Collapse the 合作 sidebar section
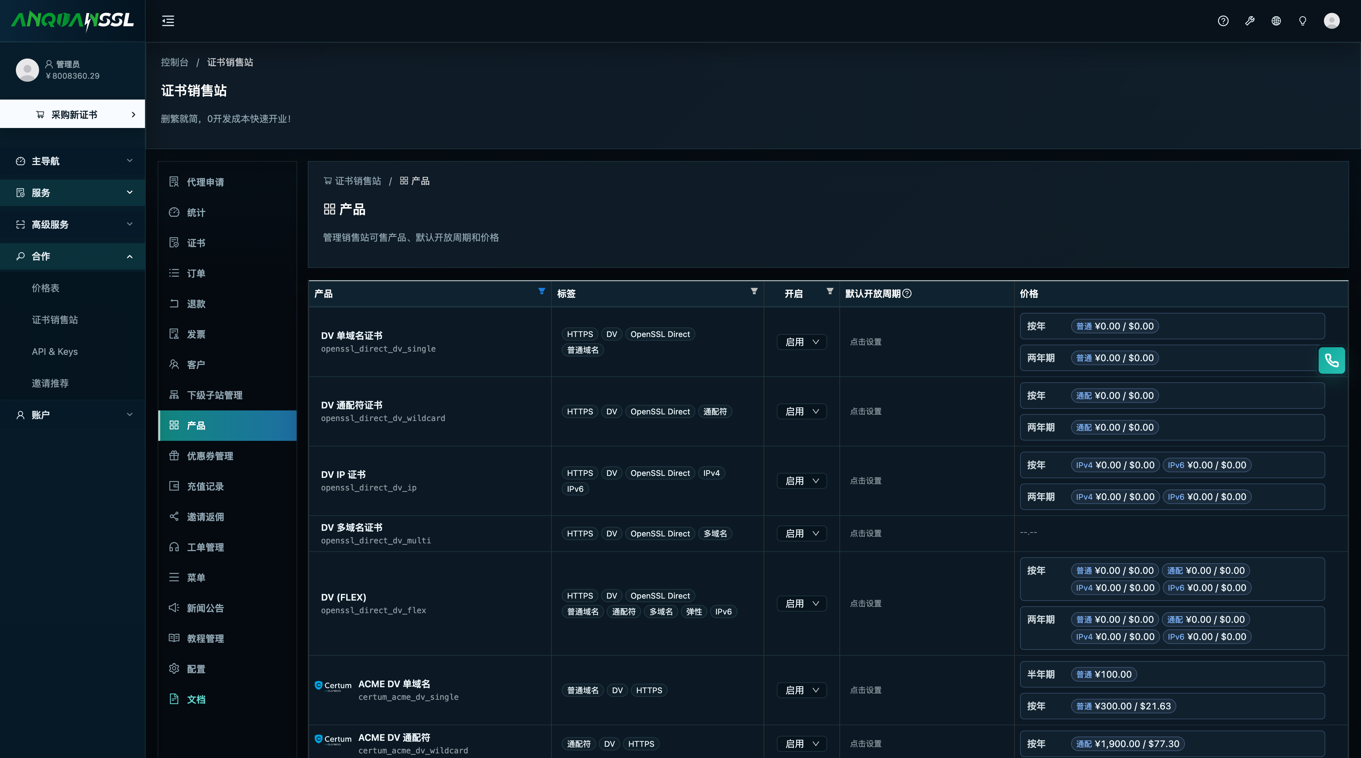This screenshot has width=1361, height=758. [72, 256]
